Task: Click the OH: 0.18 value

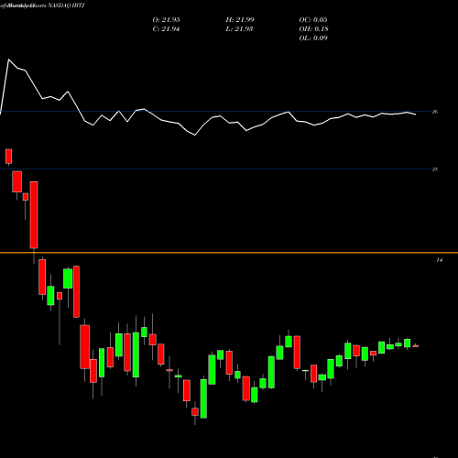Action: (x=313, y=29)
